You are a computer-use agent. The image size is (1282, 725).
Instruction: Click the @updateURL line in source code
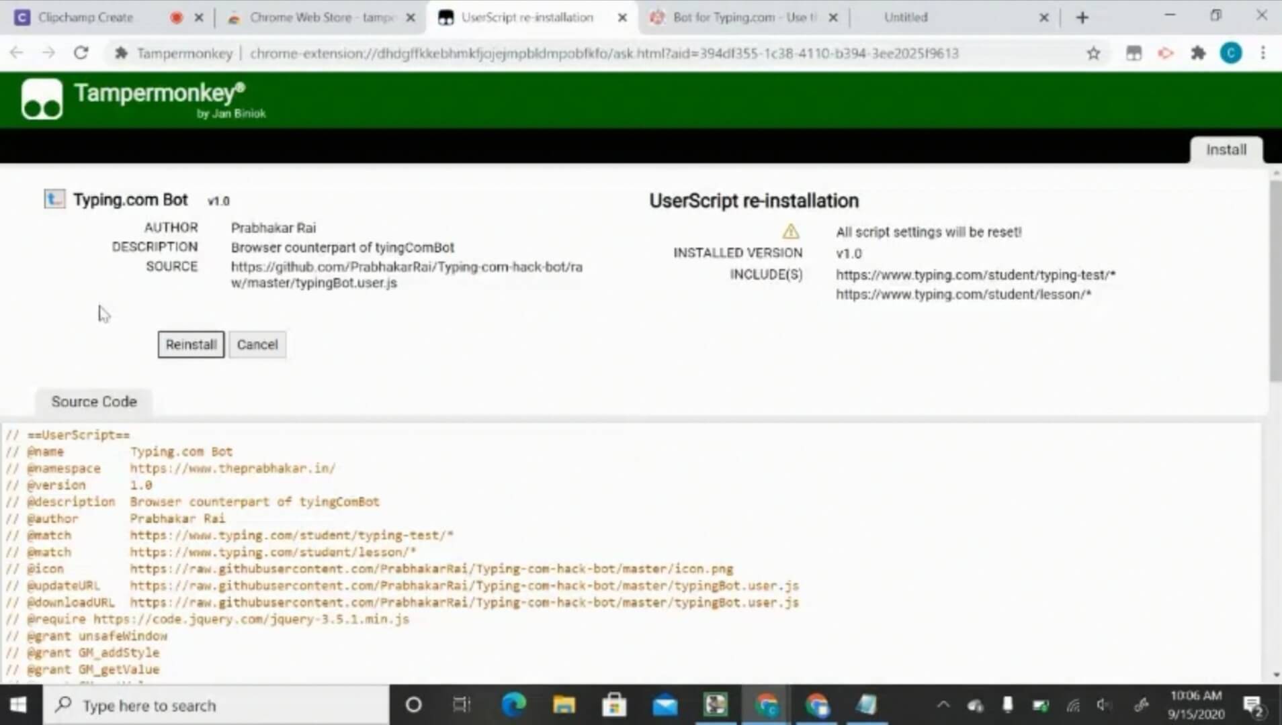(402, 585)
